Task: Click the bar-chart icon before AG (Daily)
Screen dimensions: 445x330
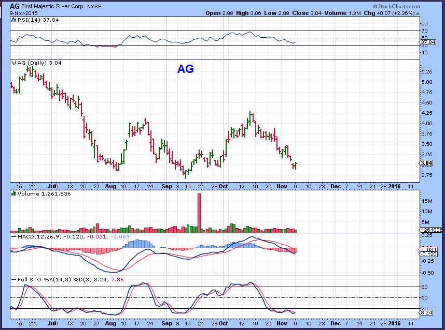Action: (x=13, y=63)
